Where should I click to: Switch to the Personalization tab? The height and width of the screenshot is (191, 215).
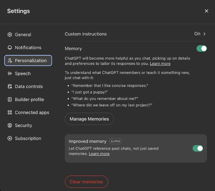(28, 61)
